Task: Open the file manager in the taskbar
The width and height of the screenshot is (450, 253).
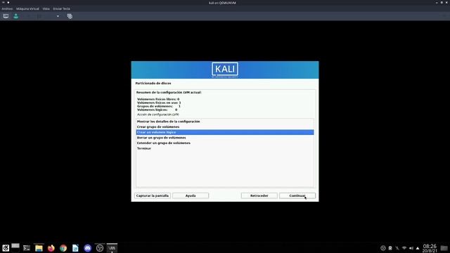Action: click(x=39, y=248)
